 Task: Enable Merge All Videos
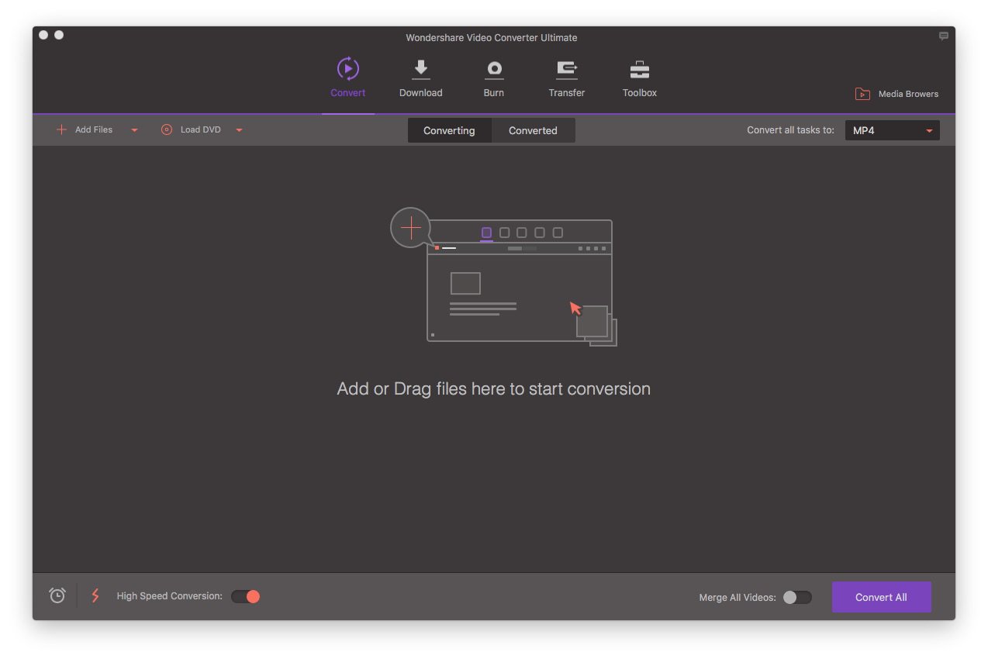click(796, 597)
